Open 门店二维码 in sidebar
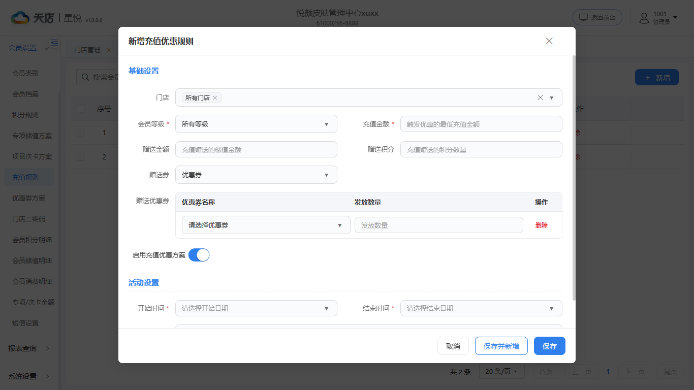The image size is (694, 390). (29, 219)
